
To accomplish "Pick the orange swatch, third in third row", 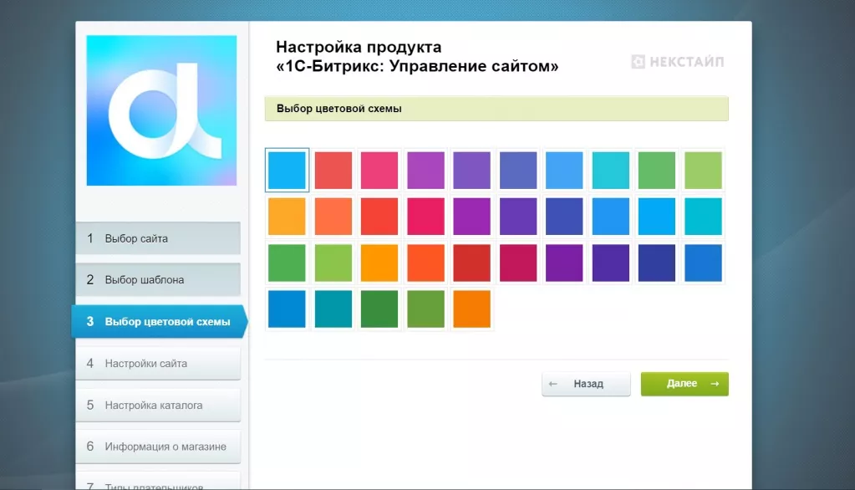I will click(x=379, y=263).
